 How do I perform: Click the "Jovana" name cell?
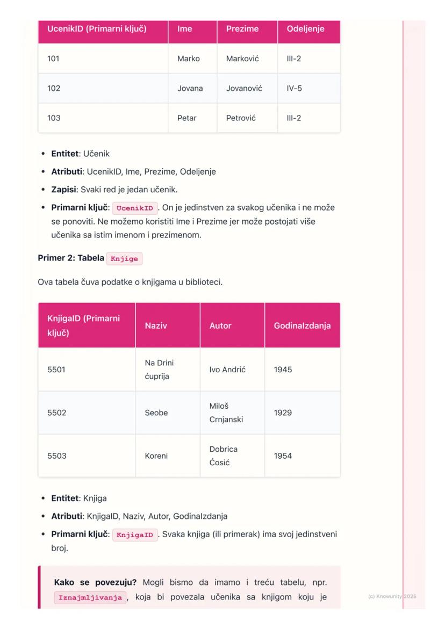tap(190, 88)
